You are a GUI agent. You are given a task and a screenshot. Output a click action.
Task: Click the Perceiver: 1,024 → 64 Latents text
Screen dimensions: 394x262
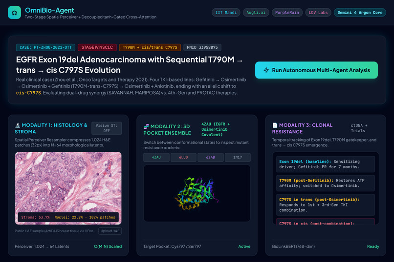click(x=42, y=246)
